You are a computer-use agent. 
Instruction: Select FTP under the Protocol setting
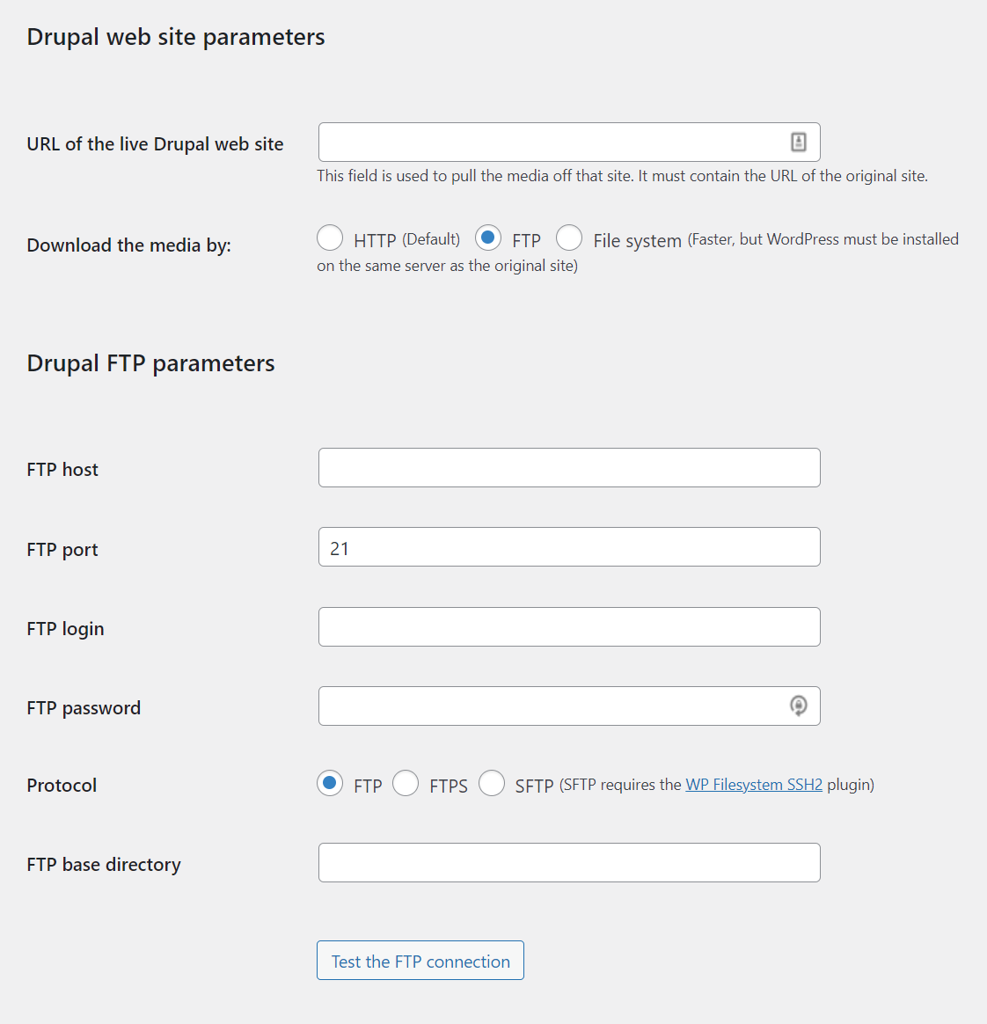pyautogui.click(x=330, y=783)
